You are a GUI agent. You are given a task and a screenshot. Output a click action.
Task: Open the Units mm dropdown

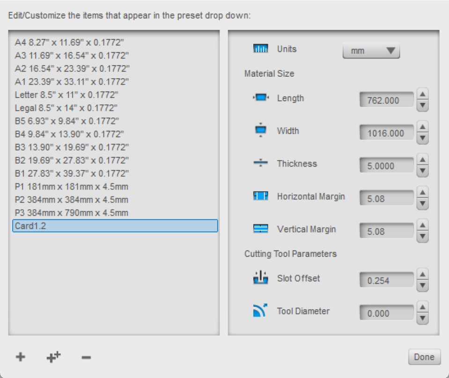(x=371, y=51)
